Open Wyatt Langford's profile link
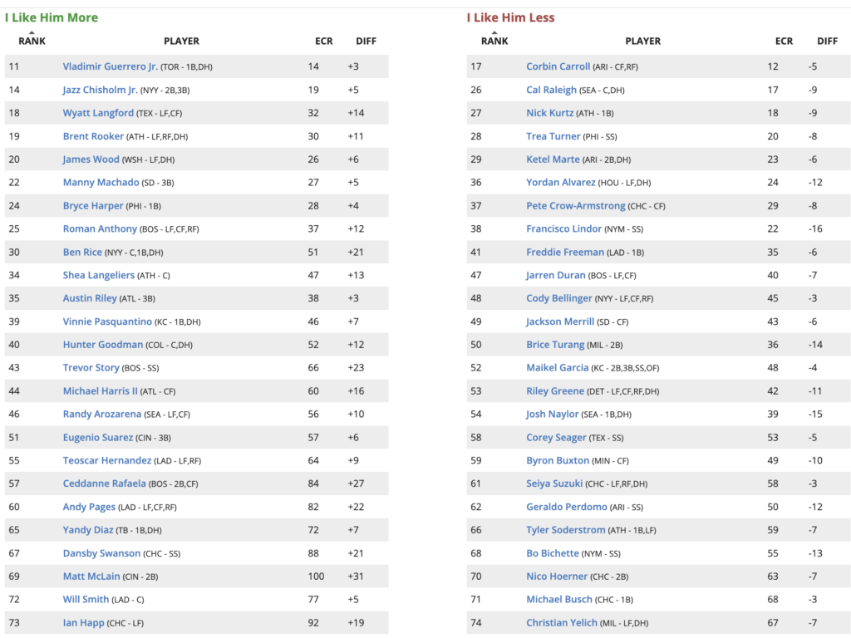Screen dimensions: 851x638 point(98,113)
